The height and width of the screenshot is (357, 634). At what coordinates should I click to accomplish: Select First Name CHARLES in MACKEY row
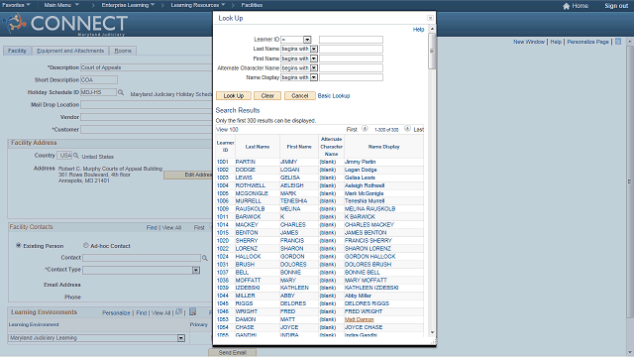293,225
